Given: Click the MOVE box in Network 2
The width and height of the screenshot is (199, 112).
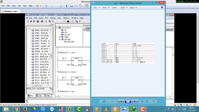Looking at the screenshot, I should [77, 62].
